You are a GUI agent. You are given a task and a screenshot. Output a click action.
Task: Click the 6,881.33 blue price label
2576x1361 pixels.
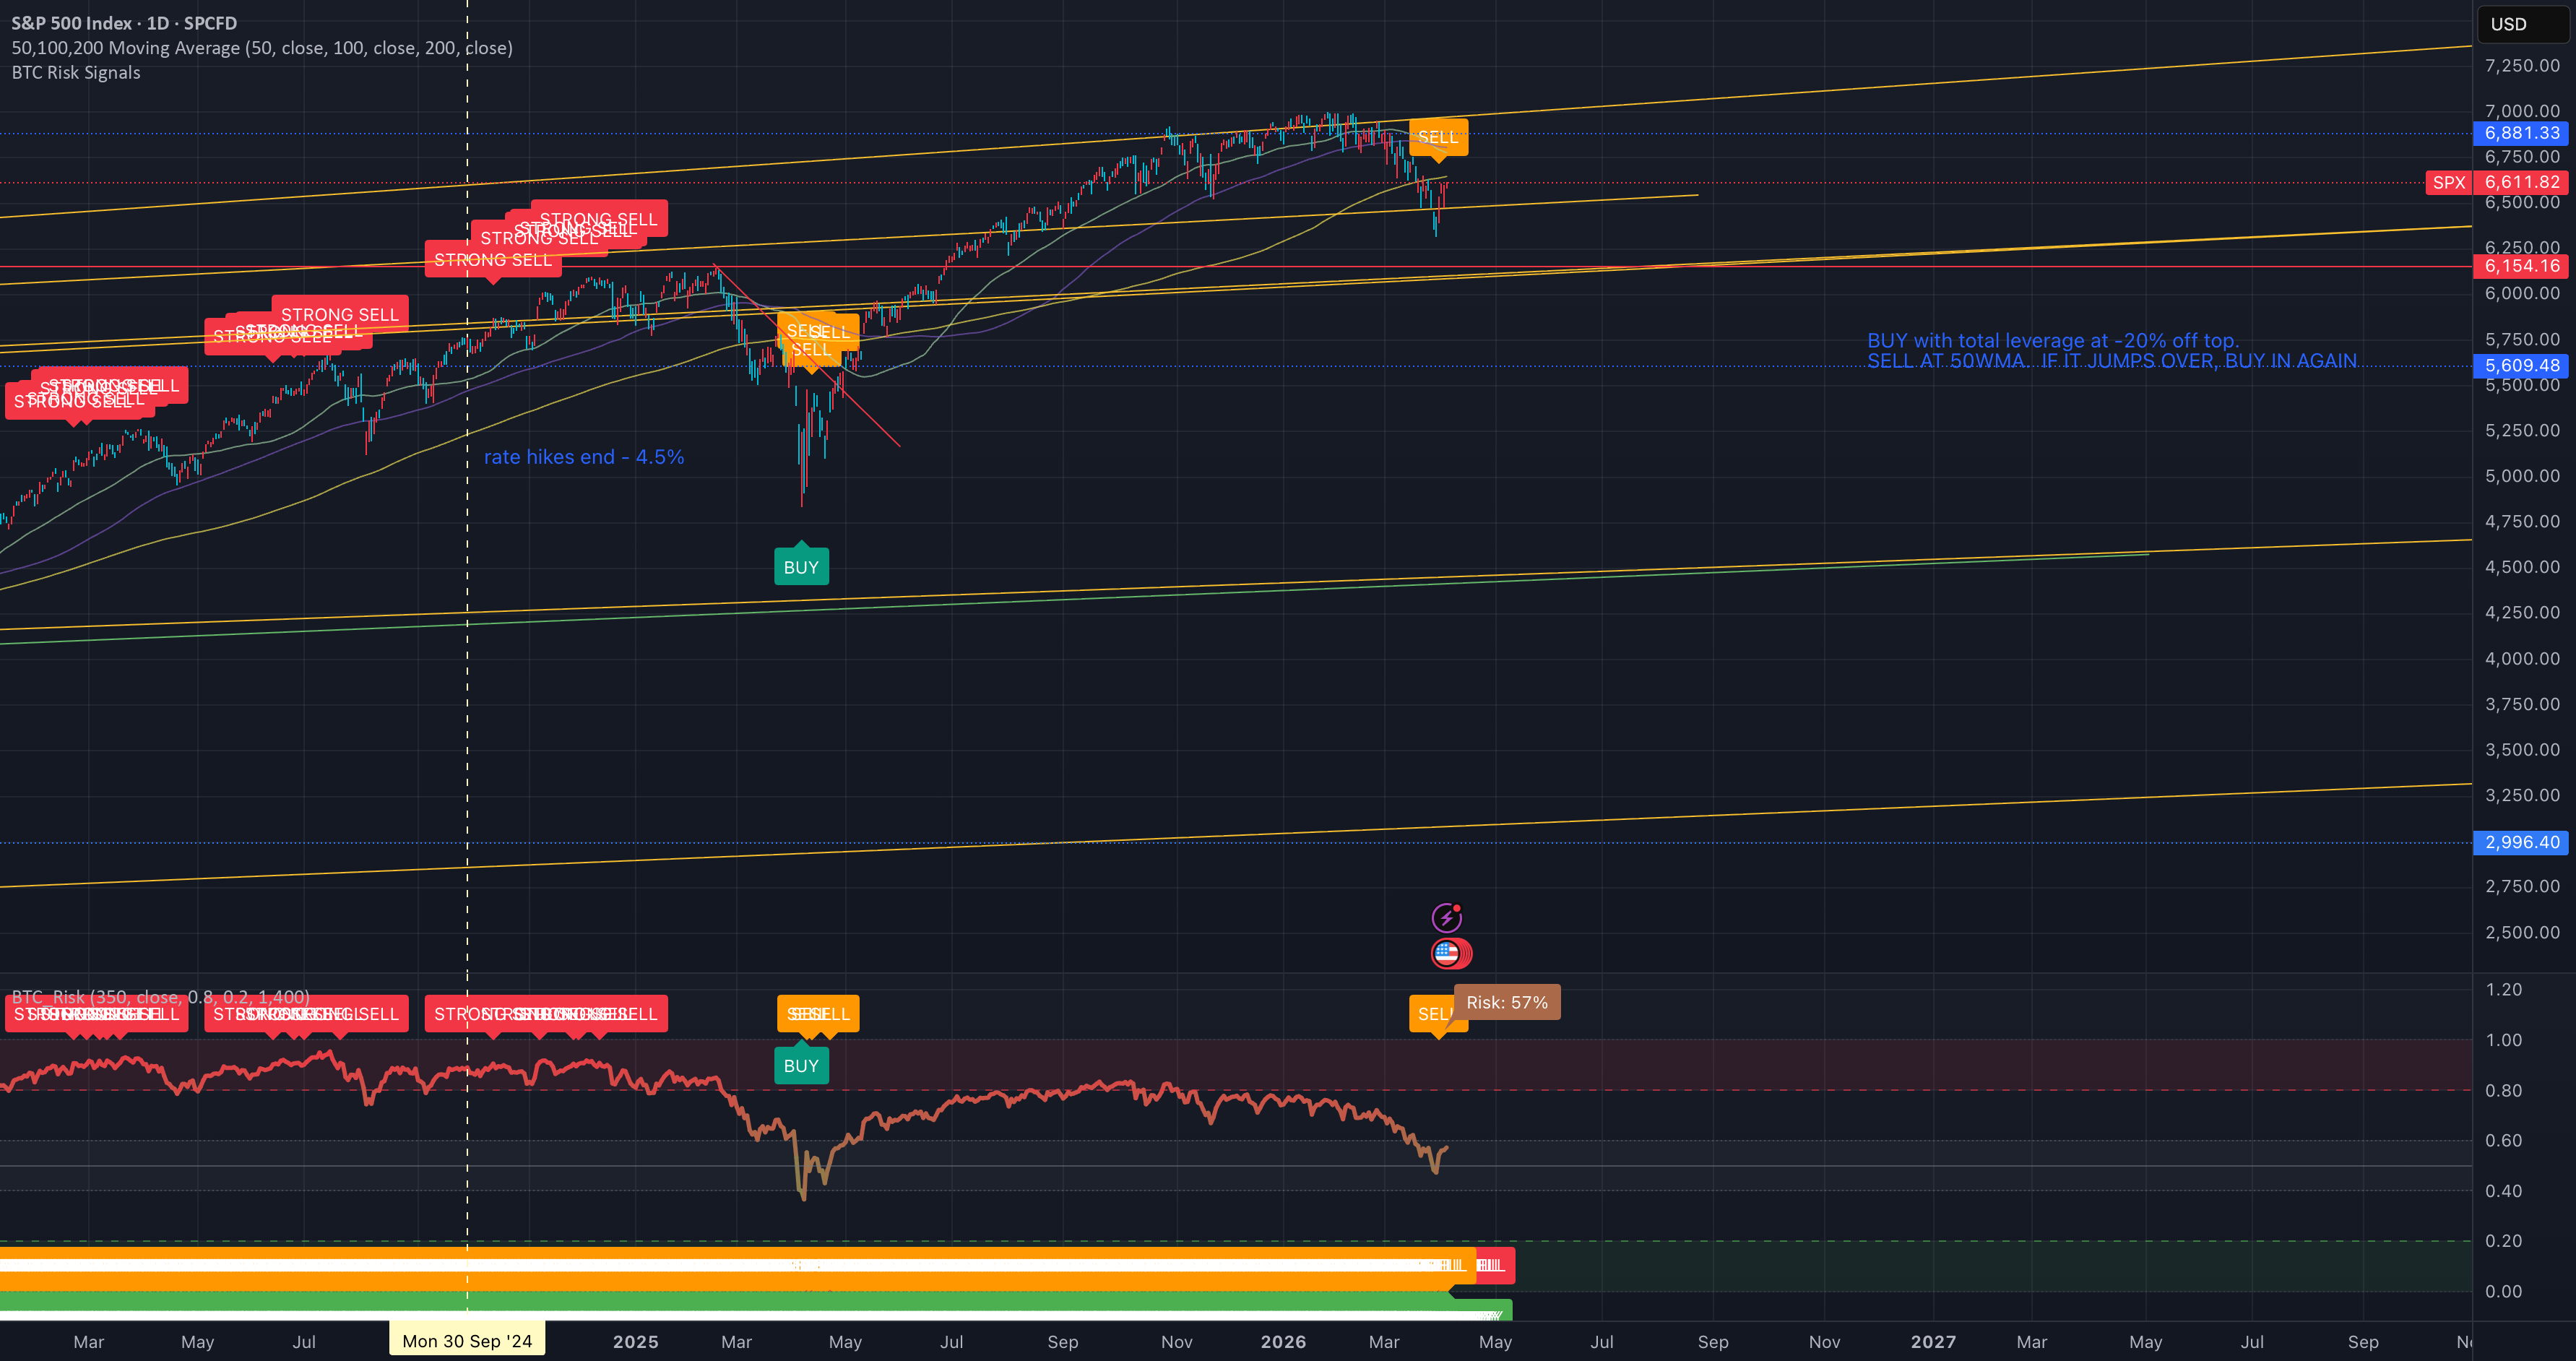point(2521,133)
